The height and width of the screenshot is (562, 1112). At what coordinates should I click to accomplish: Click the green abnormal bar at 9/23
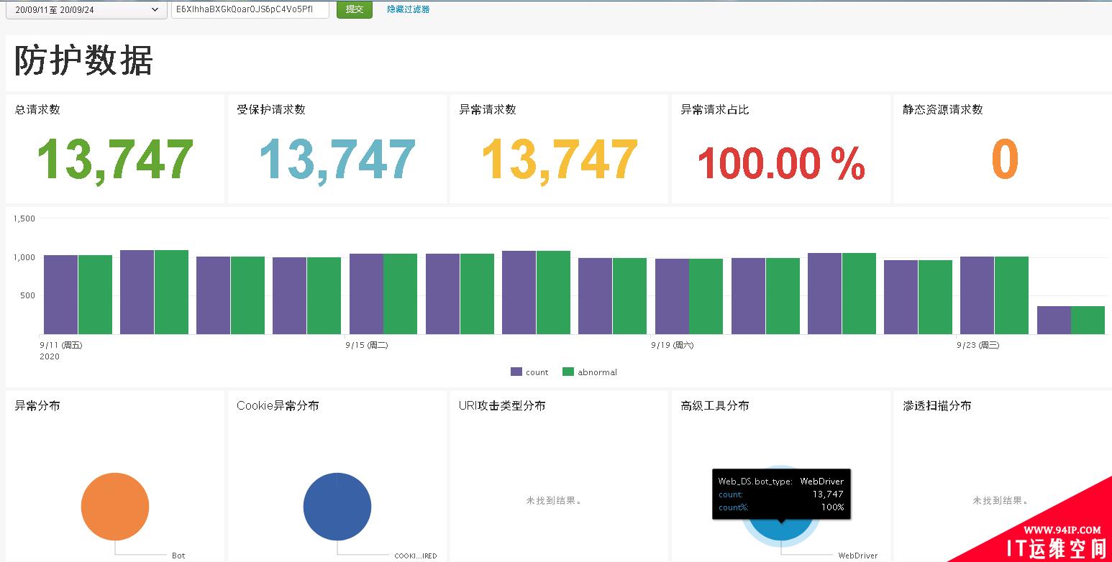(1011, 295)
